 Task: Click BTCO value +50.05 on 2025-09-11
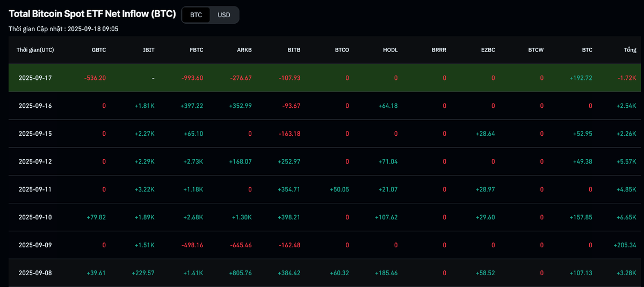click(338, 189)
